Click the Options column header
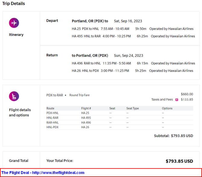 coord(167,108)
